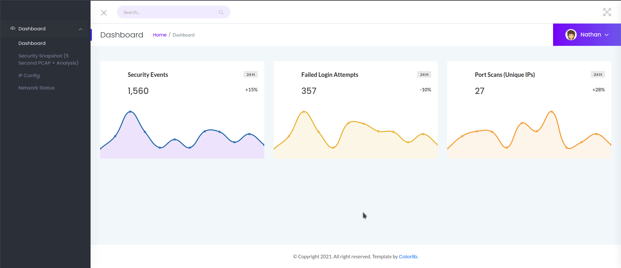Click the 24H badge on Failed Login Attempts
This screenshot has width=621, height=268.
coord(424,75)
